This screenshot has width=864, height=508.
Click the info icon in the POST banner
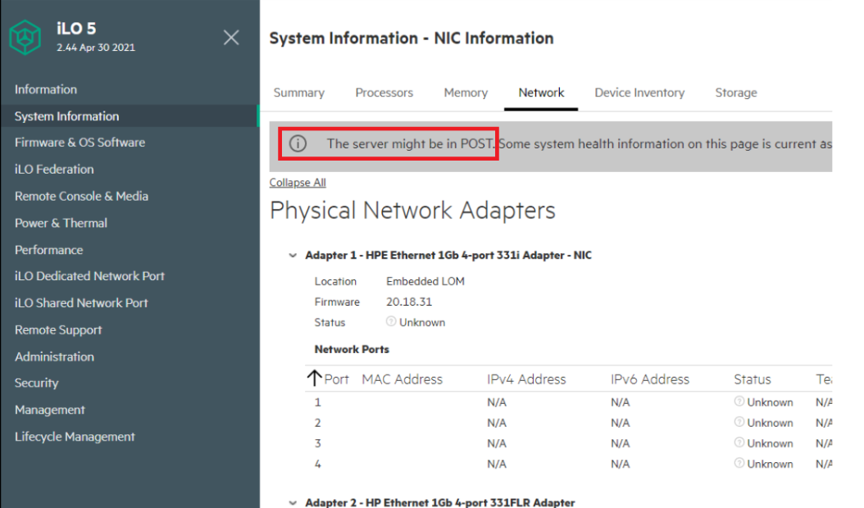tap(298, 144)
